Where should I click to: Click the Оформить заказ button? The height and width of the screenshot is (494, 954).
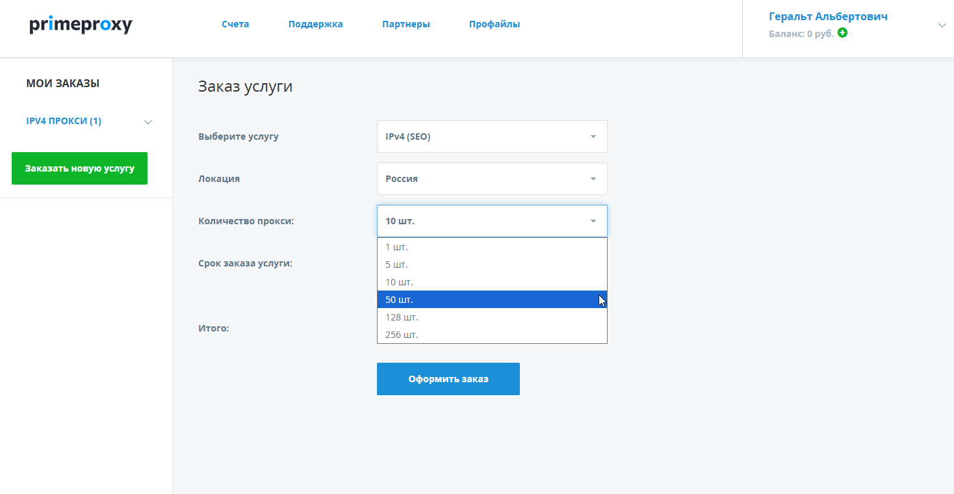[448, 379]
